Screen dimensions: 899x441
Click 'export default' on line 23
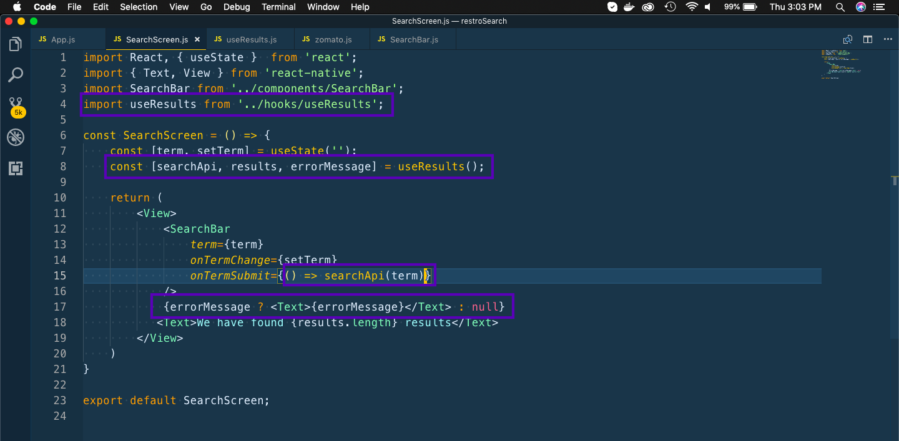(130, 400)
